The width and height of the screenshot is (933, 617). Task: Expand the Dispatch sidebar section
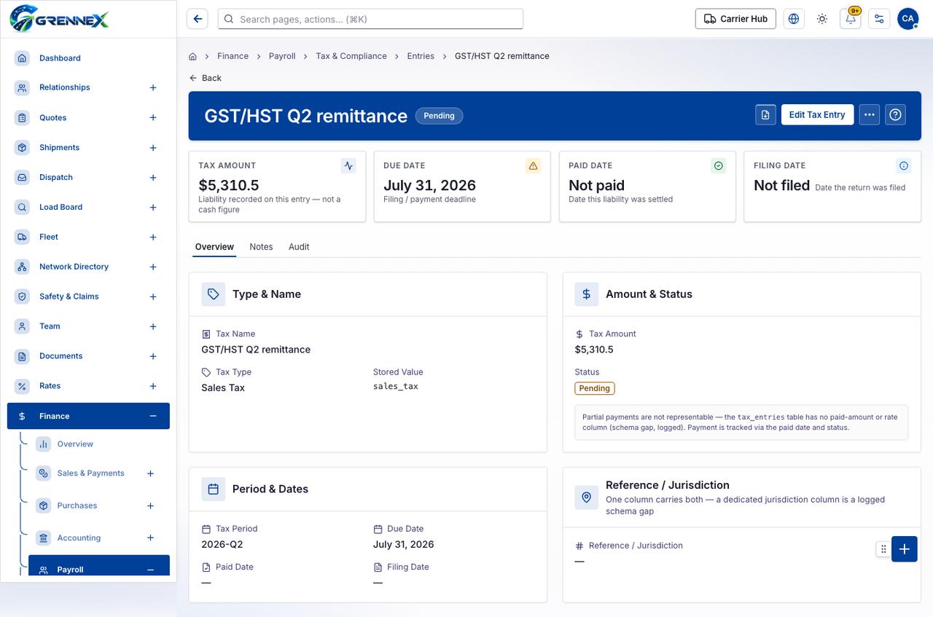coord(153,178)
